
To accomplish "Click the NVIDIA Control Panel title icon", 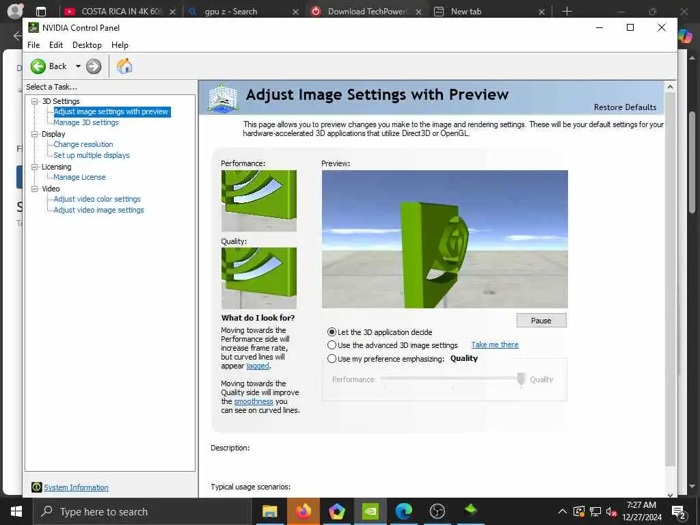I will click(x=33, y=27).
